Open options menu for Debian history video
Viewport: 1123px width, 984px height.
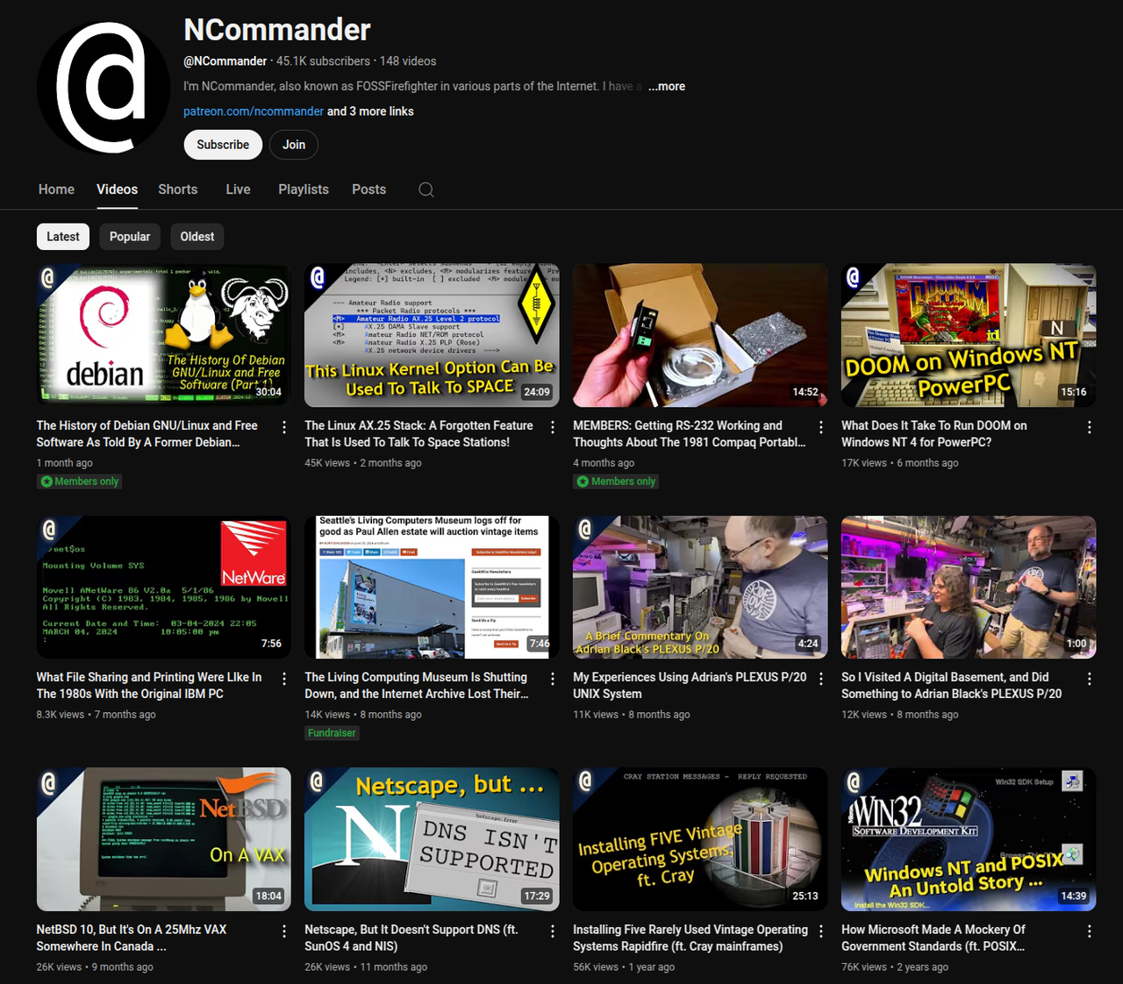pyautogui.click(x=284, y=427)
